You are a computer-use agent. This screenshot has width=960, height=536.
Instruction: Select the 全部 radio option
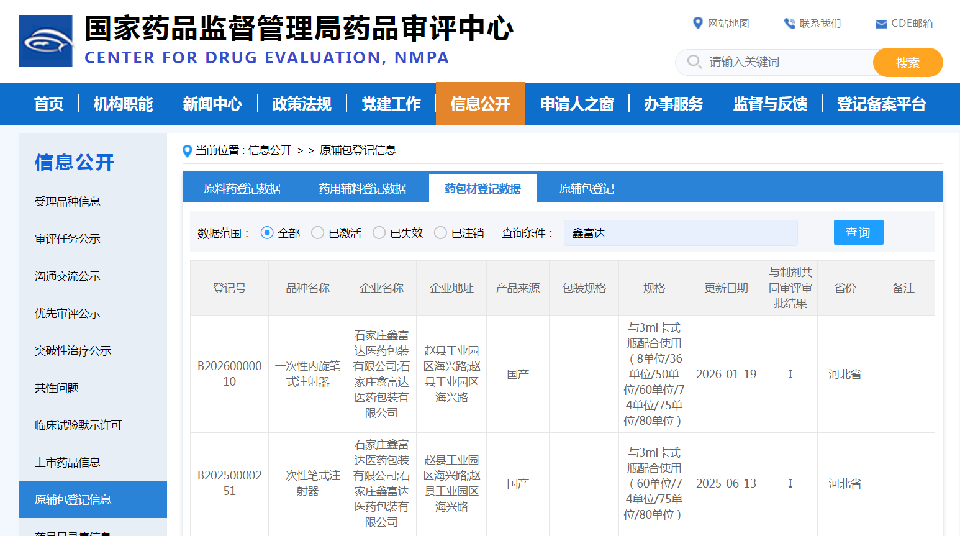(267, 232)
